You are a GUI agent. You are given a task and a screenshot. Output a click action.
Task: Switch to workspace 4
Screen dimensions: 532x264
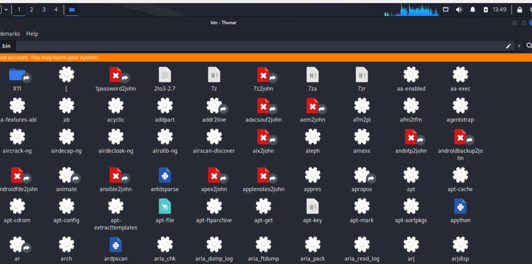56,9
